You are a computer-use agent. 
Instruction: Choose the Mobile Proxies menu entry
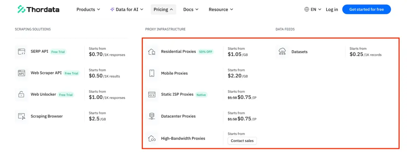coord(174,73)
